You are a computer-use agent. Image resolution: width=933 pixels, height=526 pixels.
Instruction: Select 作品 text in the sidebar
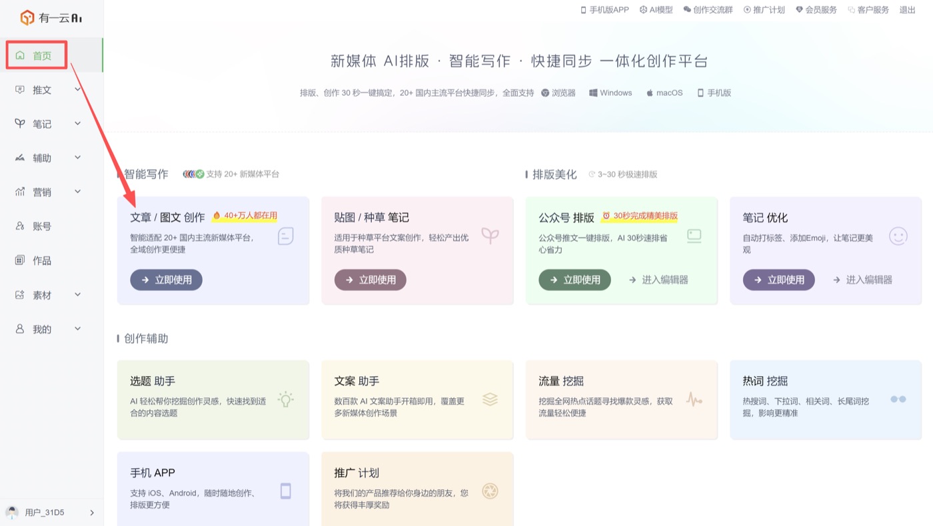42,260
